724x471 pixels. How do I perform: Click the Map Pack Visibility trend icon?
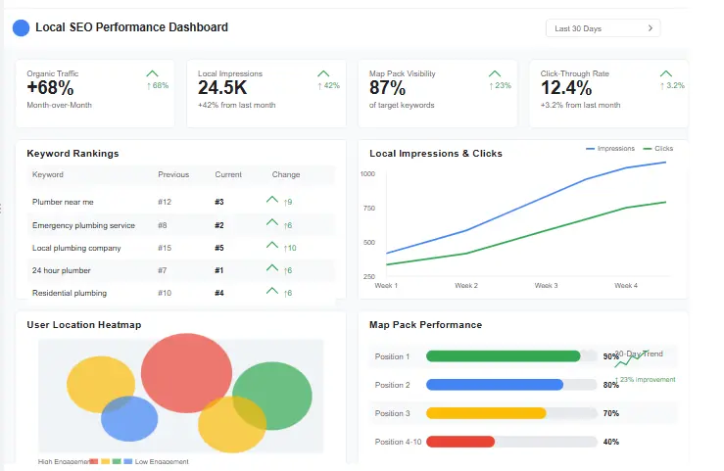click(495, 73)
